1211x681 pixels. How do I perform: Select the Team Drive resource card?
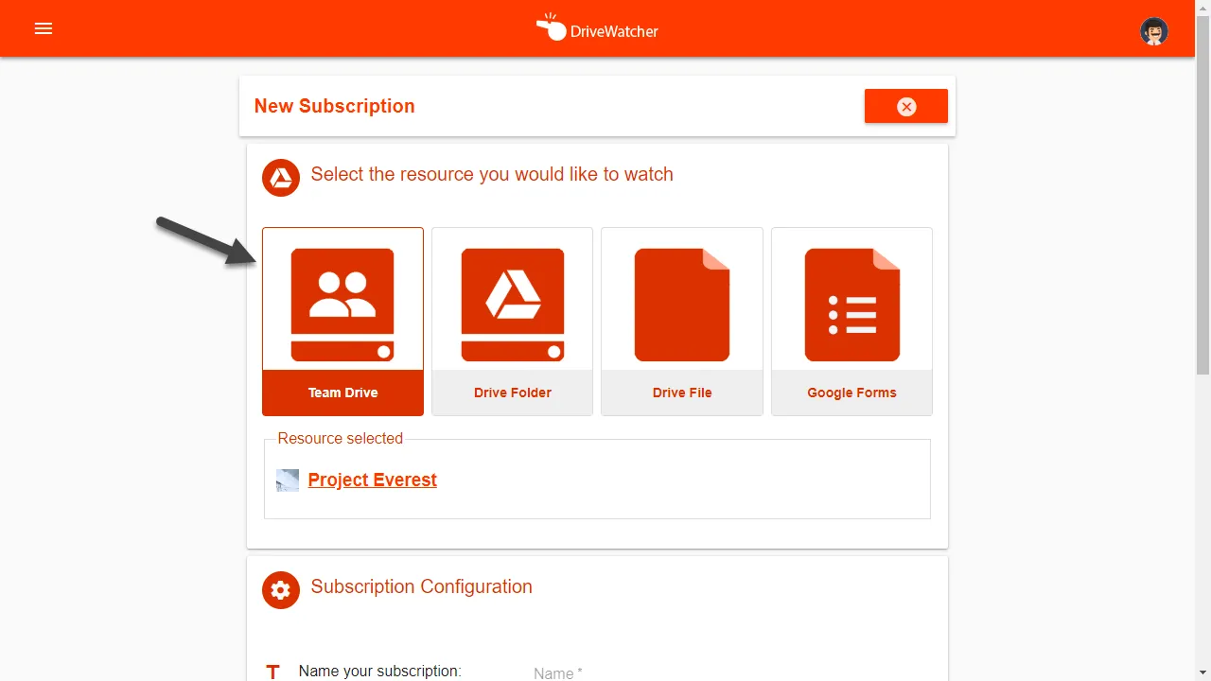[x=342, y=322]
